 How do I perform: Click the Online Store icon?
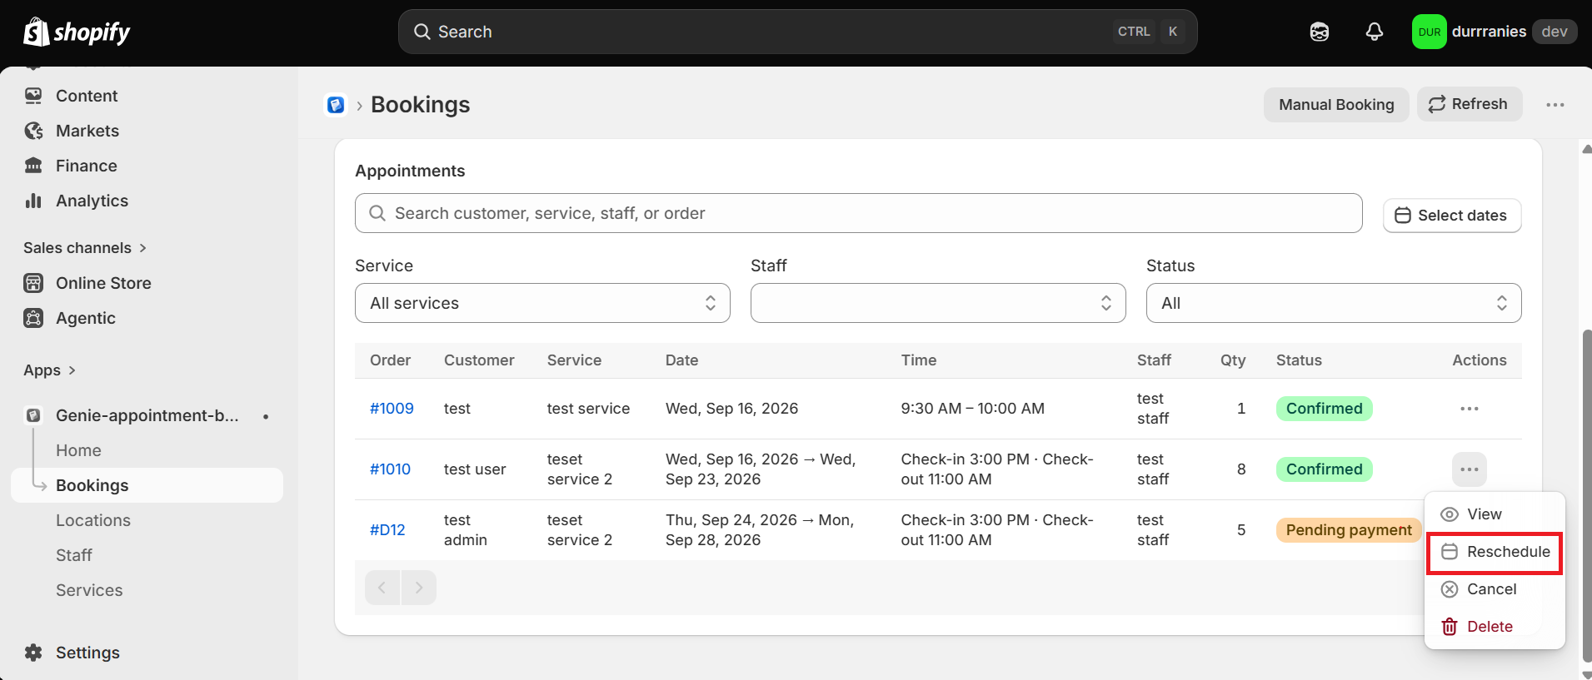33,283
